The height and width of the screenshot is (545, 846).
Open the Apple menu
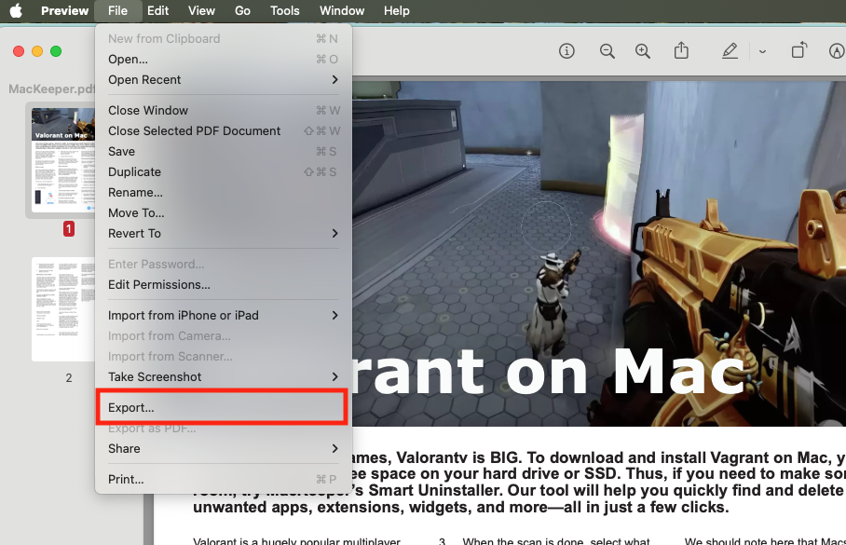[x=16, y=11]
